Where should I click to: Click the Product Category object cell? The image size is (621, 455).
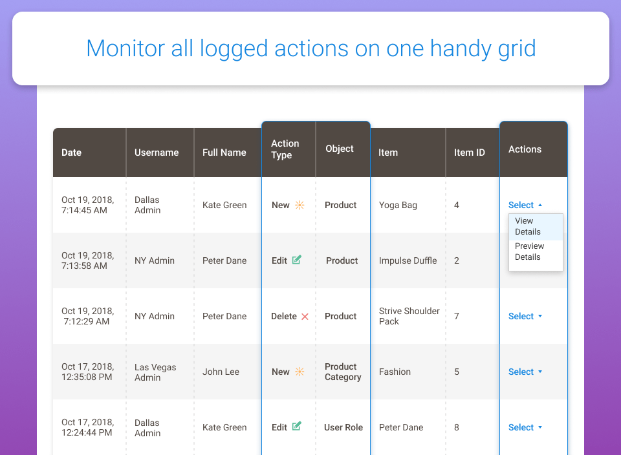(x=342, y=372)
